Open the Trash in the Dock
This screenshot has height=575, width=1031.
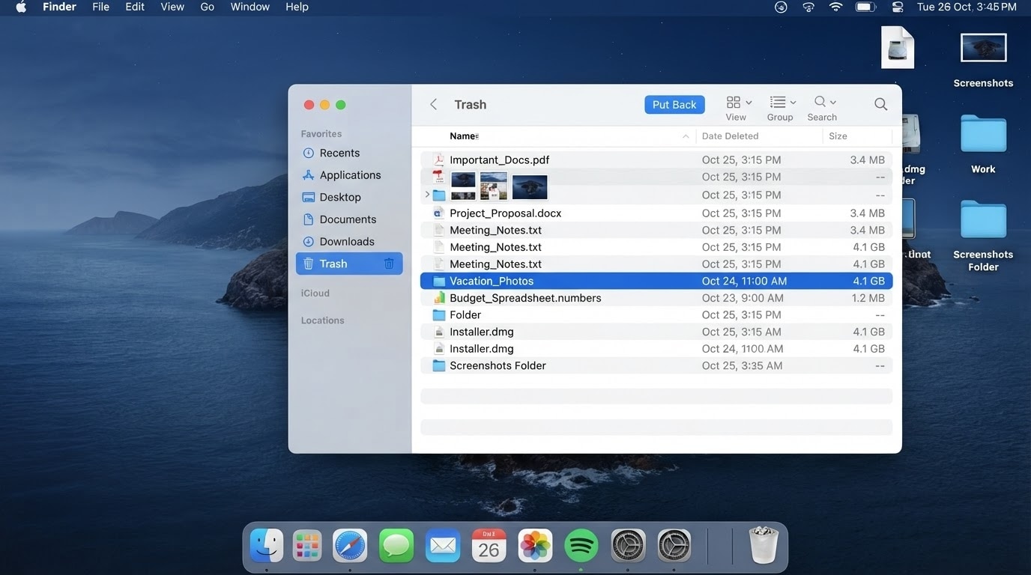click(764, 544)
